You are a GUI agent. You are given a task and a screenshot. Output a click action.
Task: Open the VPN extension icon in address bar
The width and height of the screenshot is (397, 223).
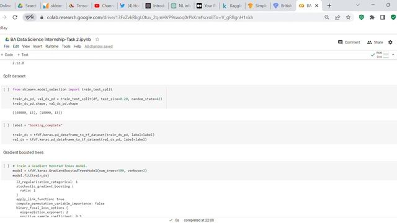coord(30,17)
